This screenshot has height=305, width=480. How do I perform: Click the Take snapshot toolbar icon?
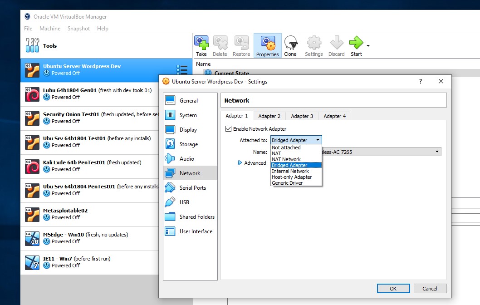pos(201,46)
